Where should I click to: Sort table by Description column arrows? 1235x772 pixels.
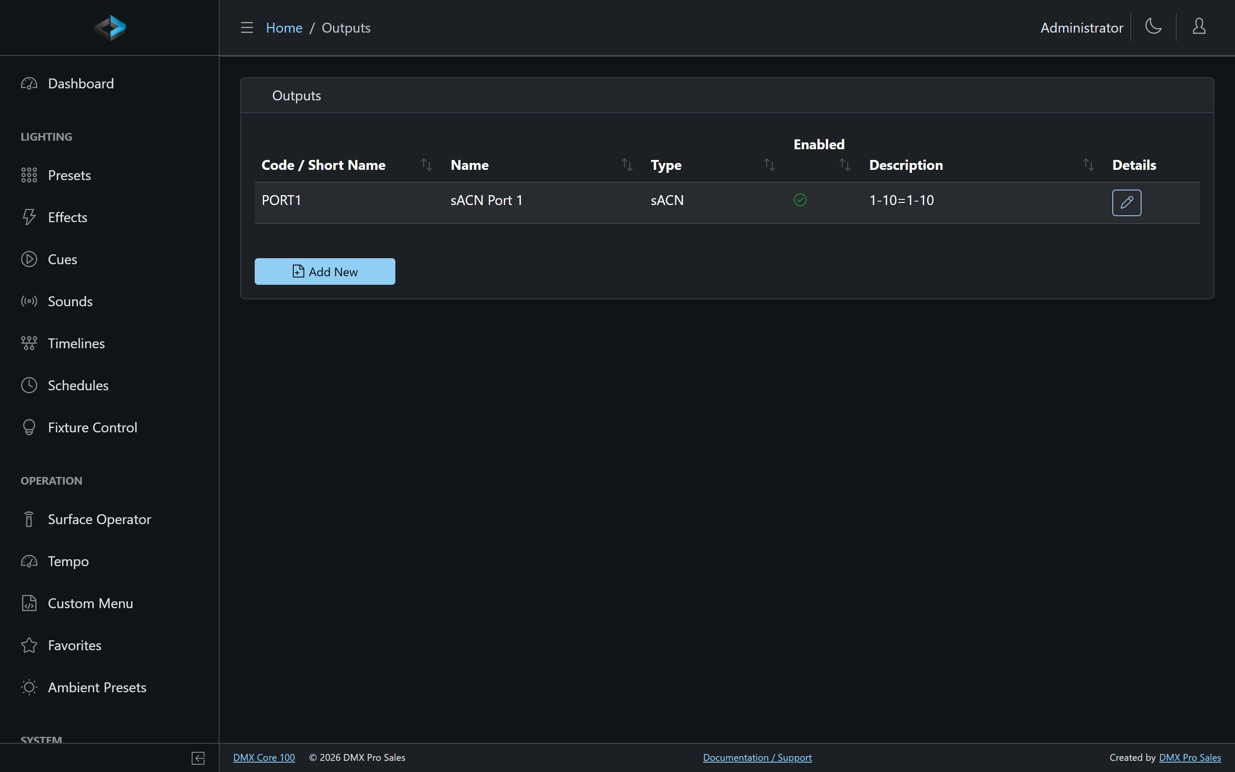1088,165
